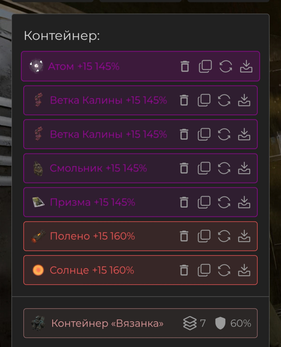
Task: Delete Атом using its trash icon
Action: point(185,66)
